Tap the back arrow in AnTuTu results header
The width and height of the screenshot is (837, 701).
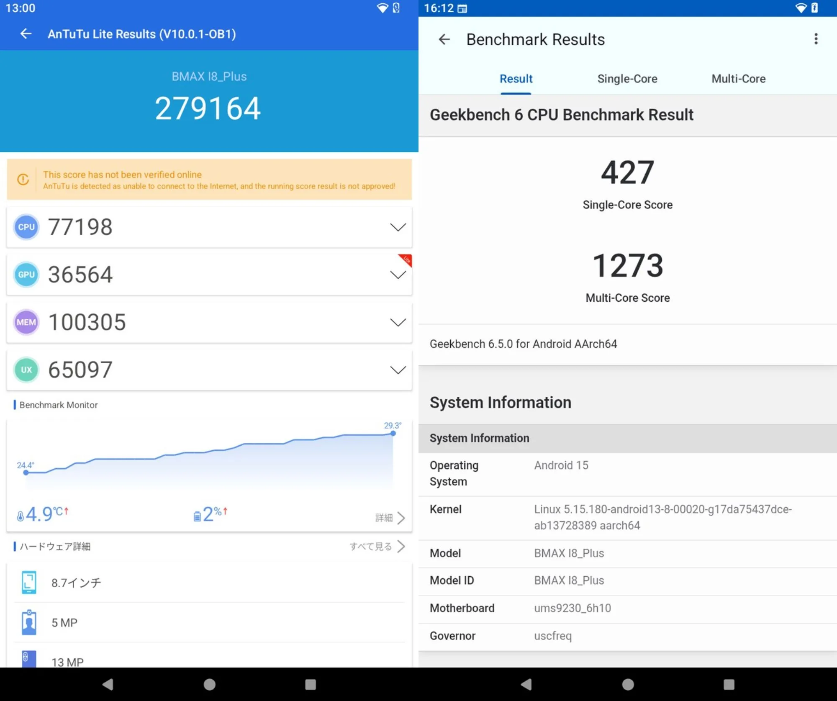[26, 34]
